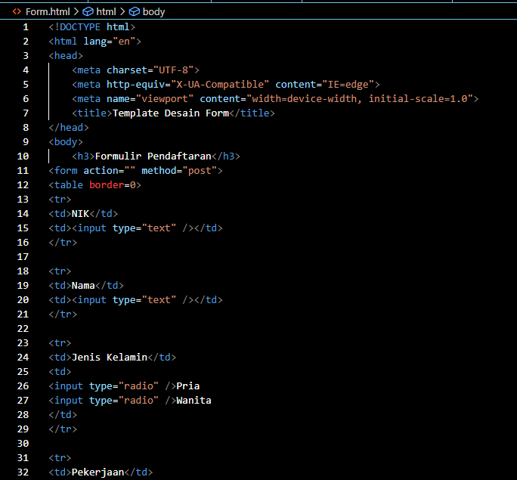The image size is (517, 480).
Task: Click the Pekerjaan cell text
Action: point(98,472)
